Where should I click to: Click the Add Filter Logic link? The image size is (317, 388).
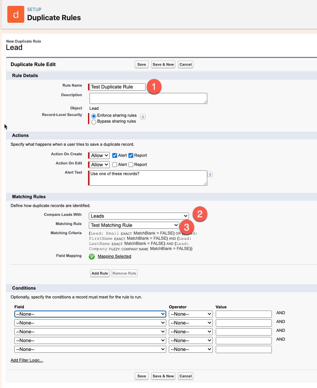coord(27,360)
